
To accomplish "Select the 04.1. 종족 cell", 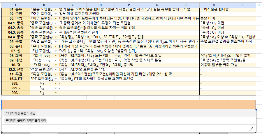I will click(16, 23).
